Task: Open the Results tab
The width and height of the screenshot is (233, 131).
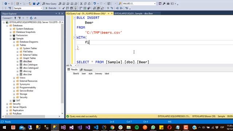Action: pyautogui.click(x=72, y=70)
